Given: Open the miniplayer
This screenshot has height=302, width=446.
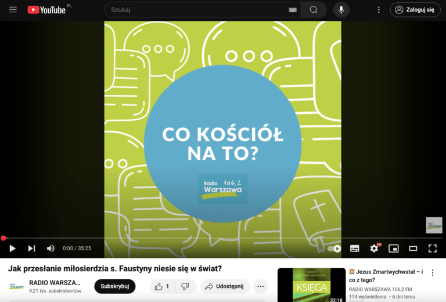Looking at the screenshot, I should point(394,249).
